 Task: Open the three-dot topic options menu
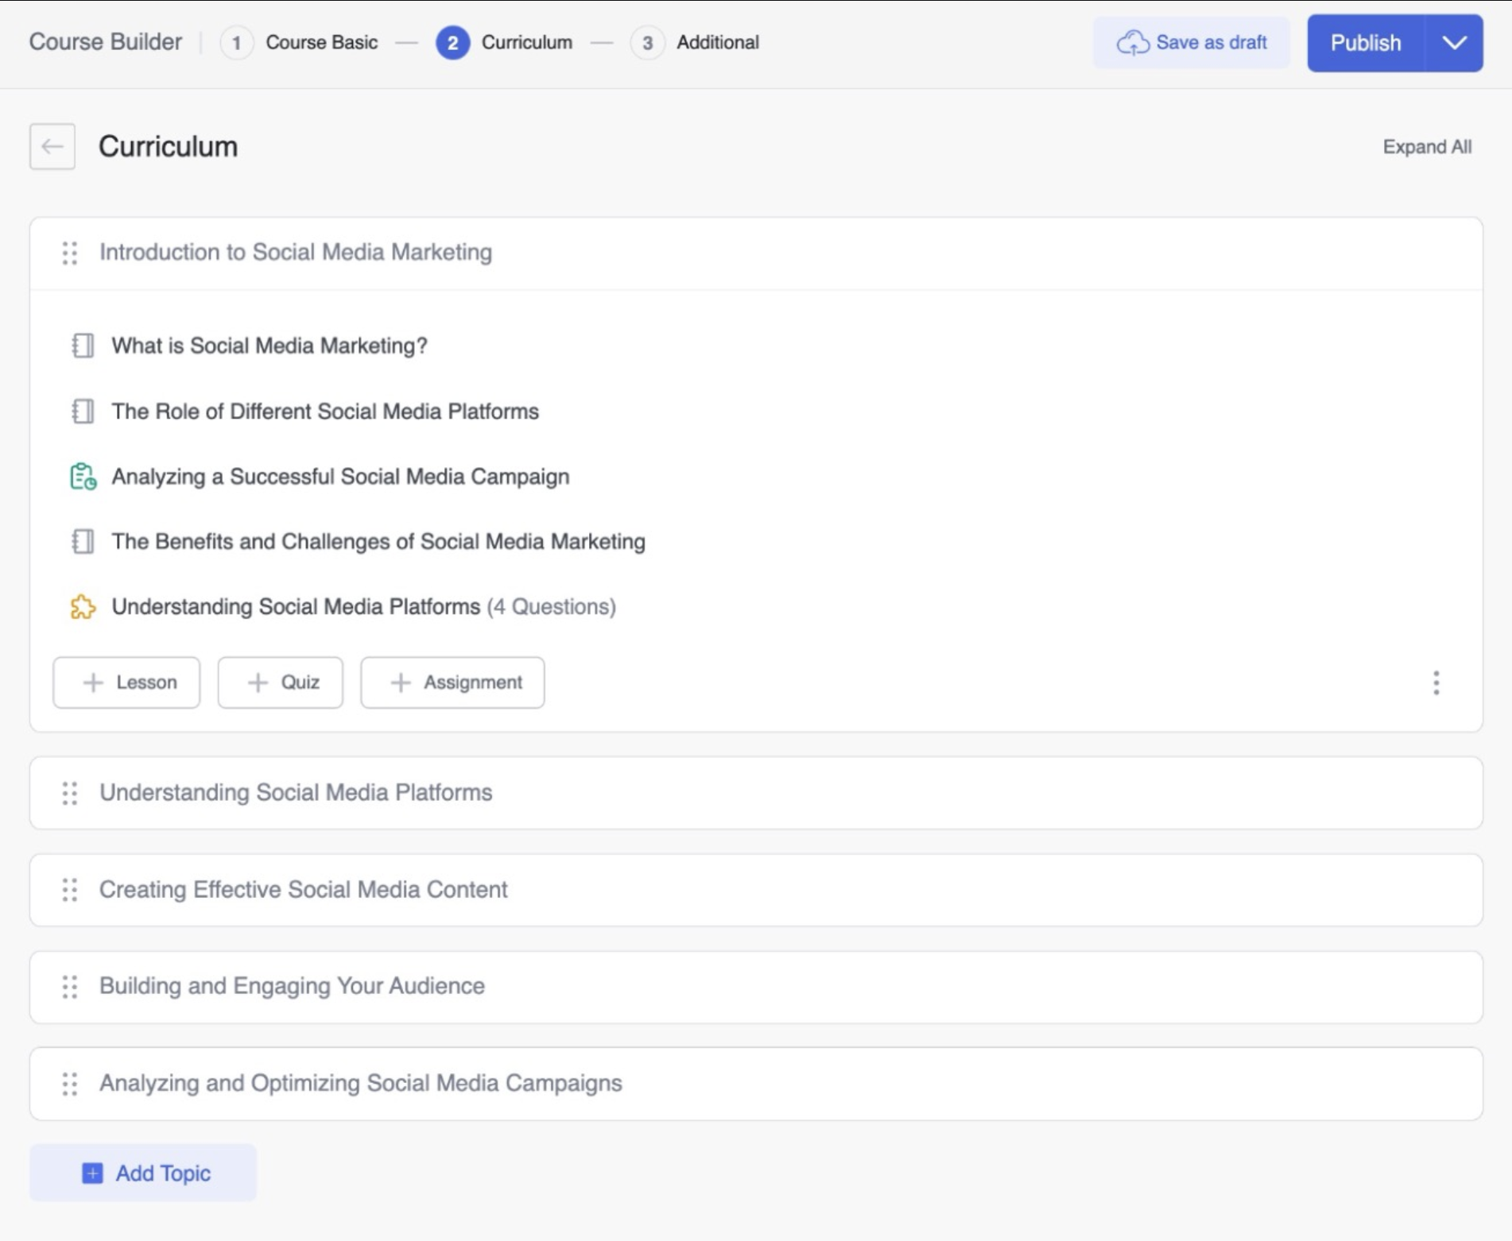(1436, 682)
